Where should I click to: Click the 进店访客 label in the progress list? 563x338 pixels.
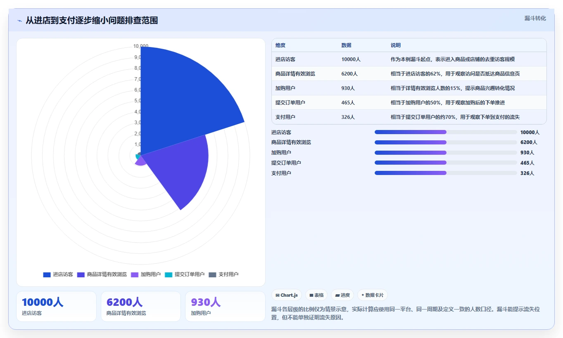281,132
